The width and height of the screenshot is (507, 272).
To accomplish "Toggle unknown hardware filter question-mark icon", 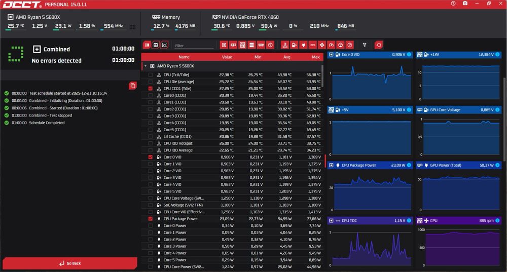I will pos(270,45).
